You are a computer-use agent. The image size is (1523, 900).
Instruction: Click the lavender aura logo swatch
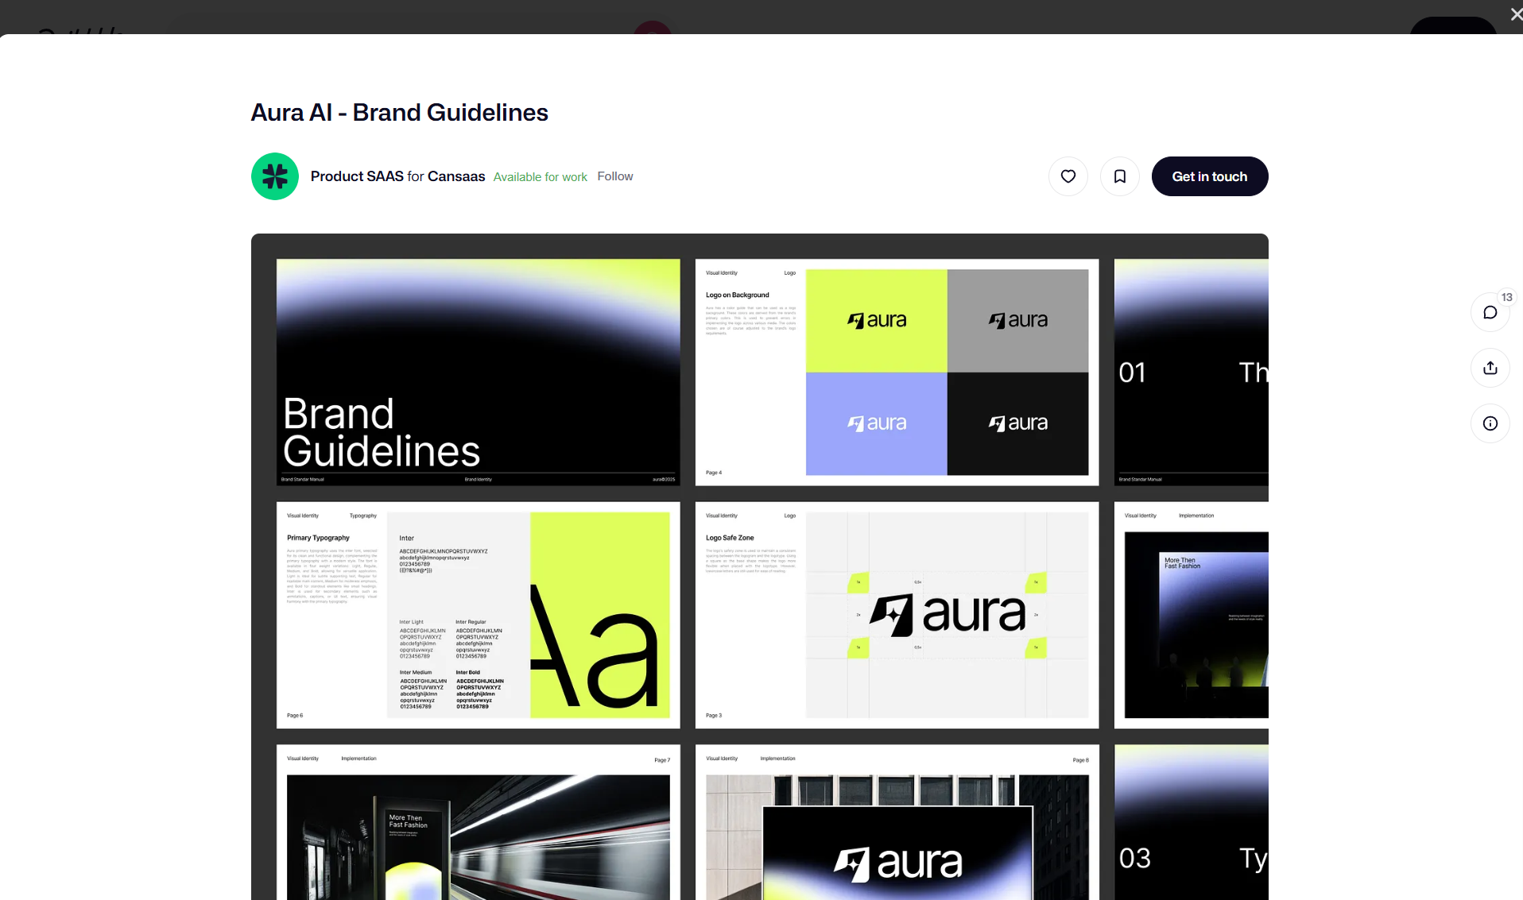pyautogui.click(x=876, y=423)
